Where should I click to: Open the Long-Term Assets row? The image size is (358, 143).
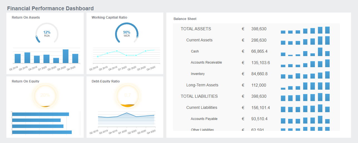(x=202, y=85)
